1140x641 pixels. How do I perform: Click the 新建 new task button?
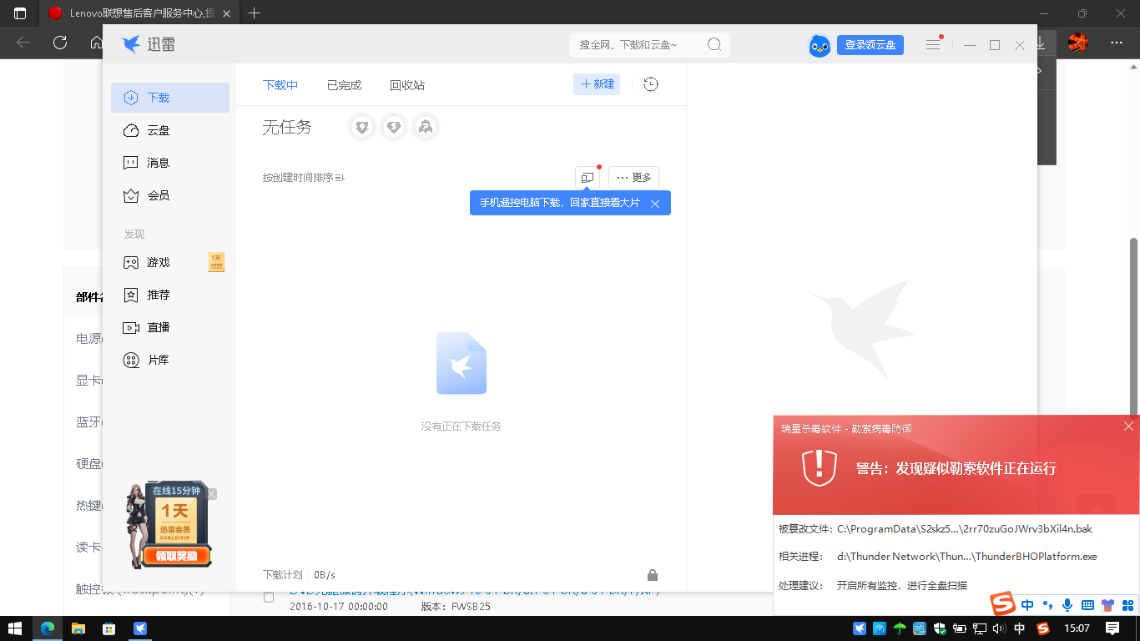point(597,84)
